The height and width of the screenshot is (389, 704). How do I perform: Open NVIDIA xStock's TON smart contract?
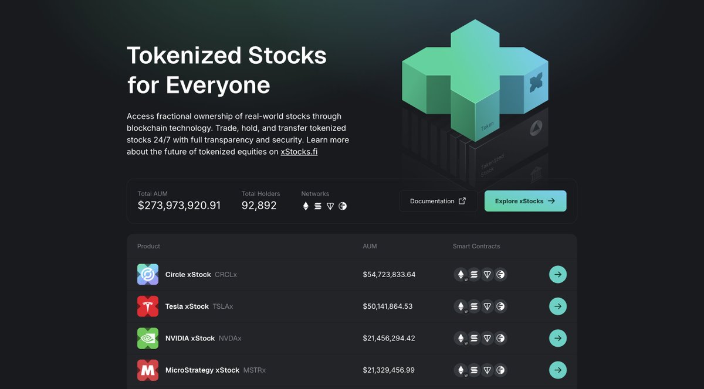pyautogui.click(x=487, y=338)
